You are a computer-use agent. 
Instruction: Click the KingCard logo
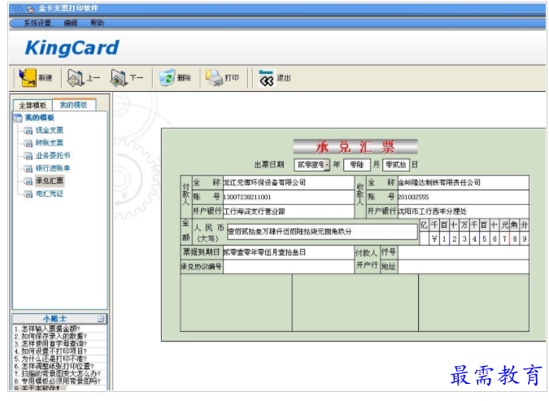tap(72, 48)
